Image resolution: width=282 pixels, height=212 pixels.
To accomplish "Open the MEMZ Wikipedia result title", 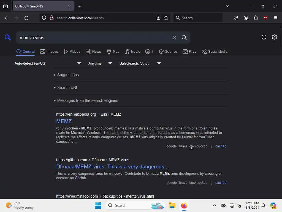I will coord(64,121).
